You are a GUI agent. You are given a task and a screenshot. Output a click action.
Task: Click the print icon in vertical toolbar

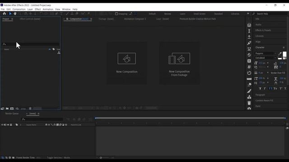[x=249, y=25]
